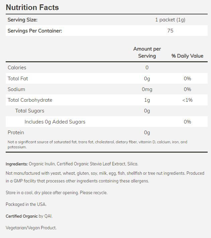Click the Total Sugars row label
The height and width of the screenshot is (238, 211).
click(x=30, y=111)
